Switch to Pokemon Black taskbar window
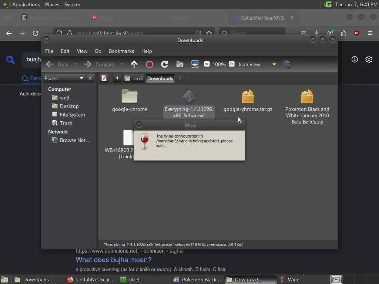This screenshot has height=284, width=379. pos(198,280)
